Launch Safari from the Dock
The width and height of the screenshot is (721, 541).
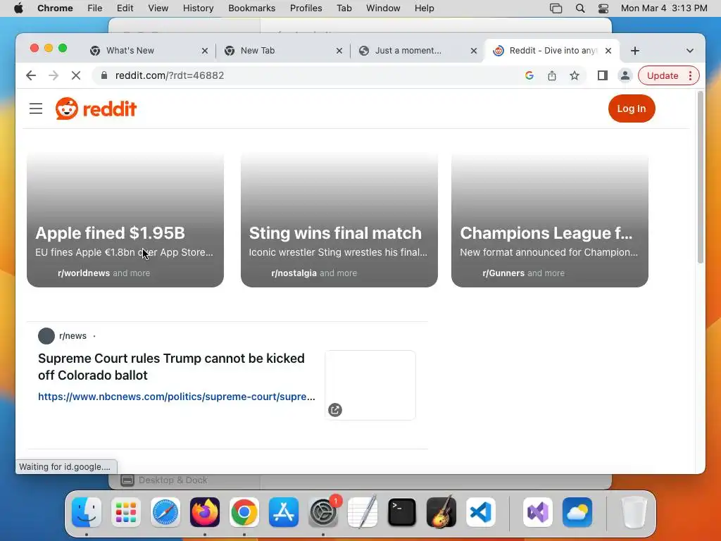pos(165,511)
